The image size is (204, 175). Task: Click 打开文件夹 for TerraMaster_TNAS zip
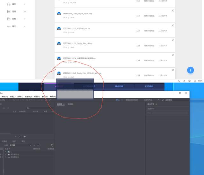point(163,16)
